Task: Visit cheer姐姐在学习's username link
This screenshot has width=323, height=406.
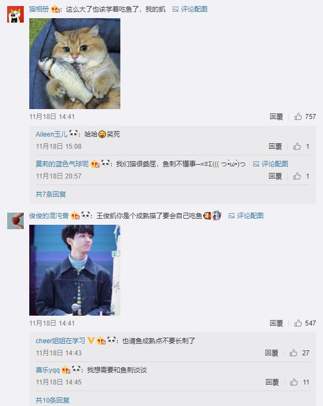Action: pos(60,340)
